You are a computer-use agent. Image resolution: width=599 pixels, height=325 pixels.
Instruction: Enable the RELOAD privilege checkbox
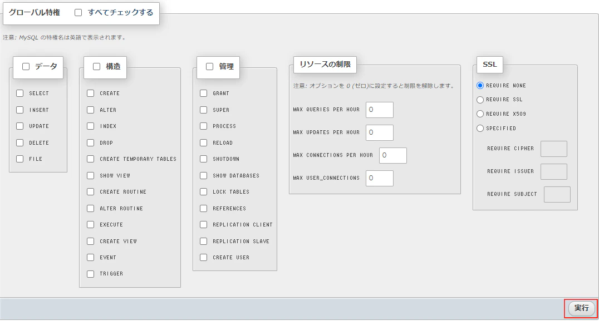click(204, 143)
